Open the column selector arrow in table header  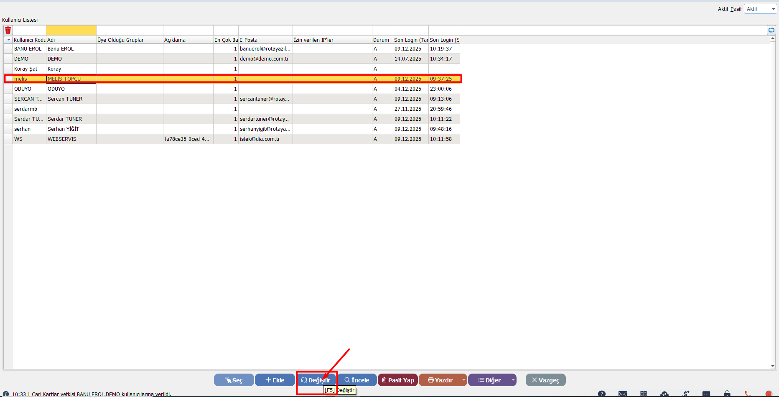[8, 40]
